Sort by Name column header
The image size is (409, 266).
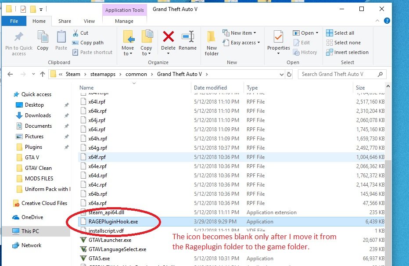pos(86,88)
